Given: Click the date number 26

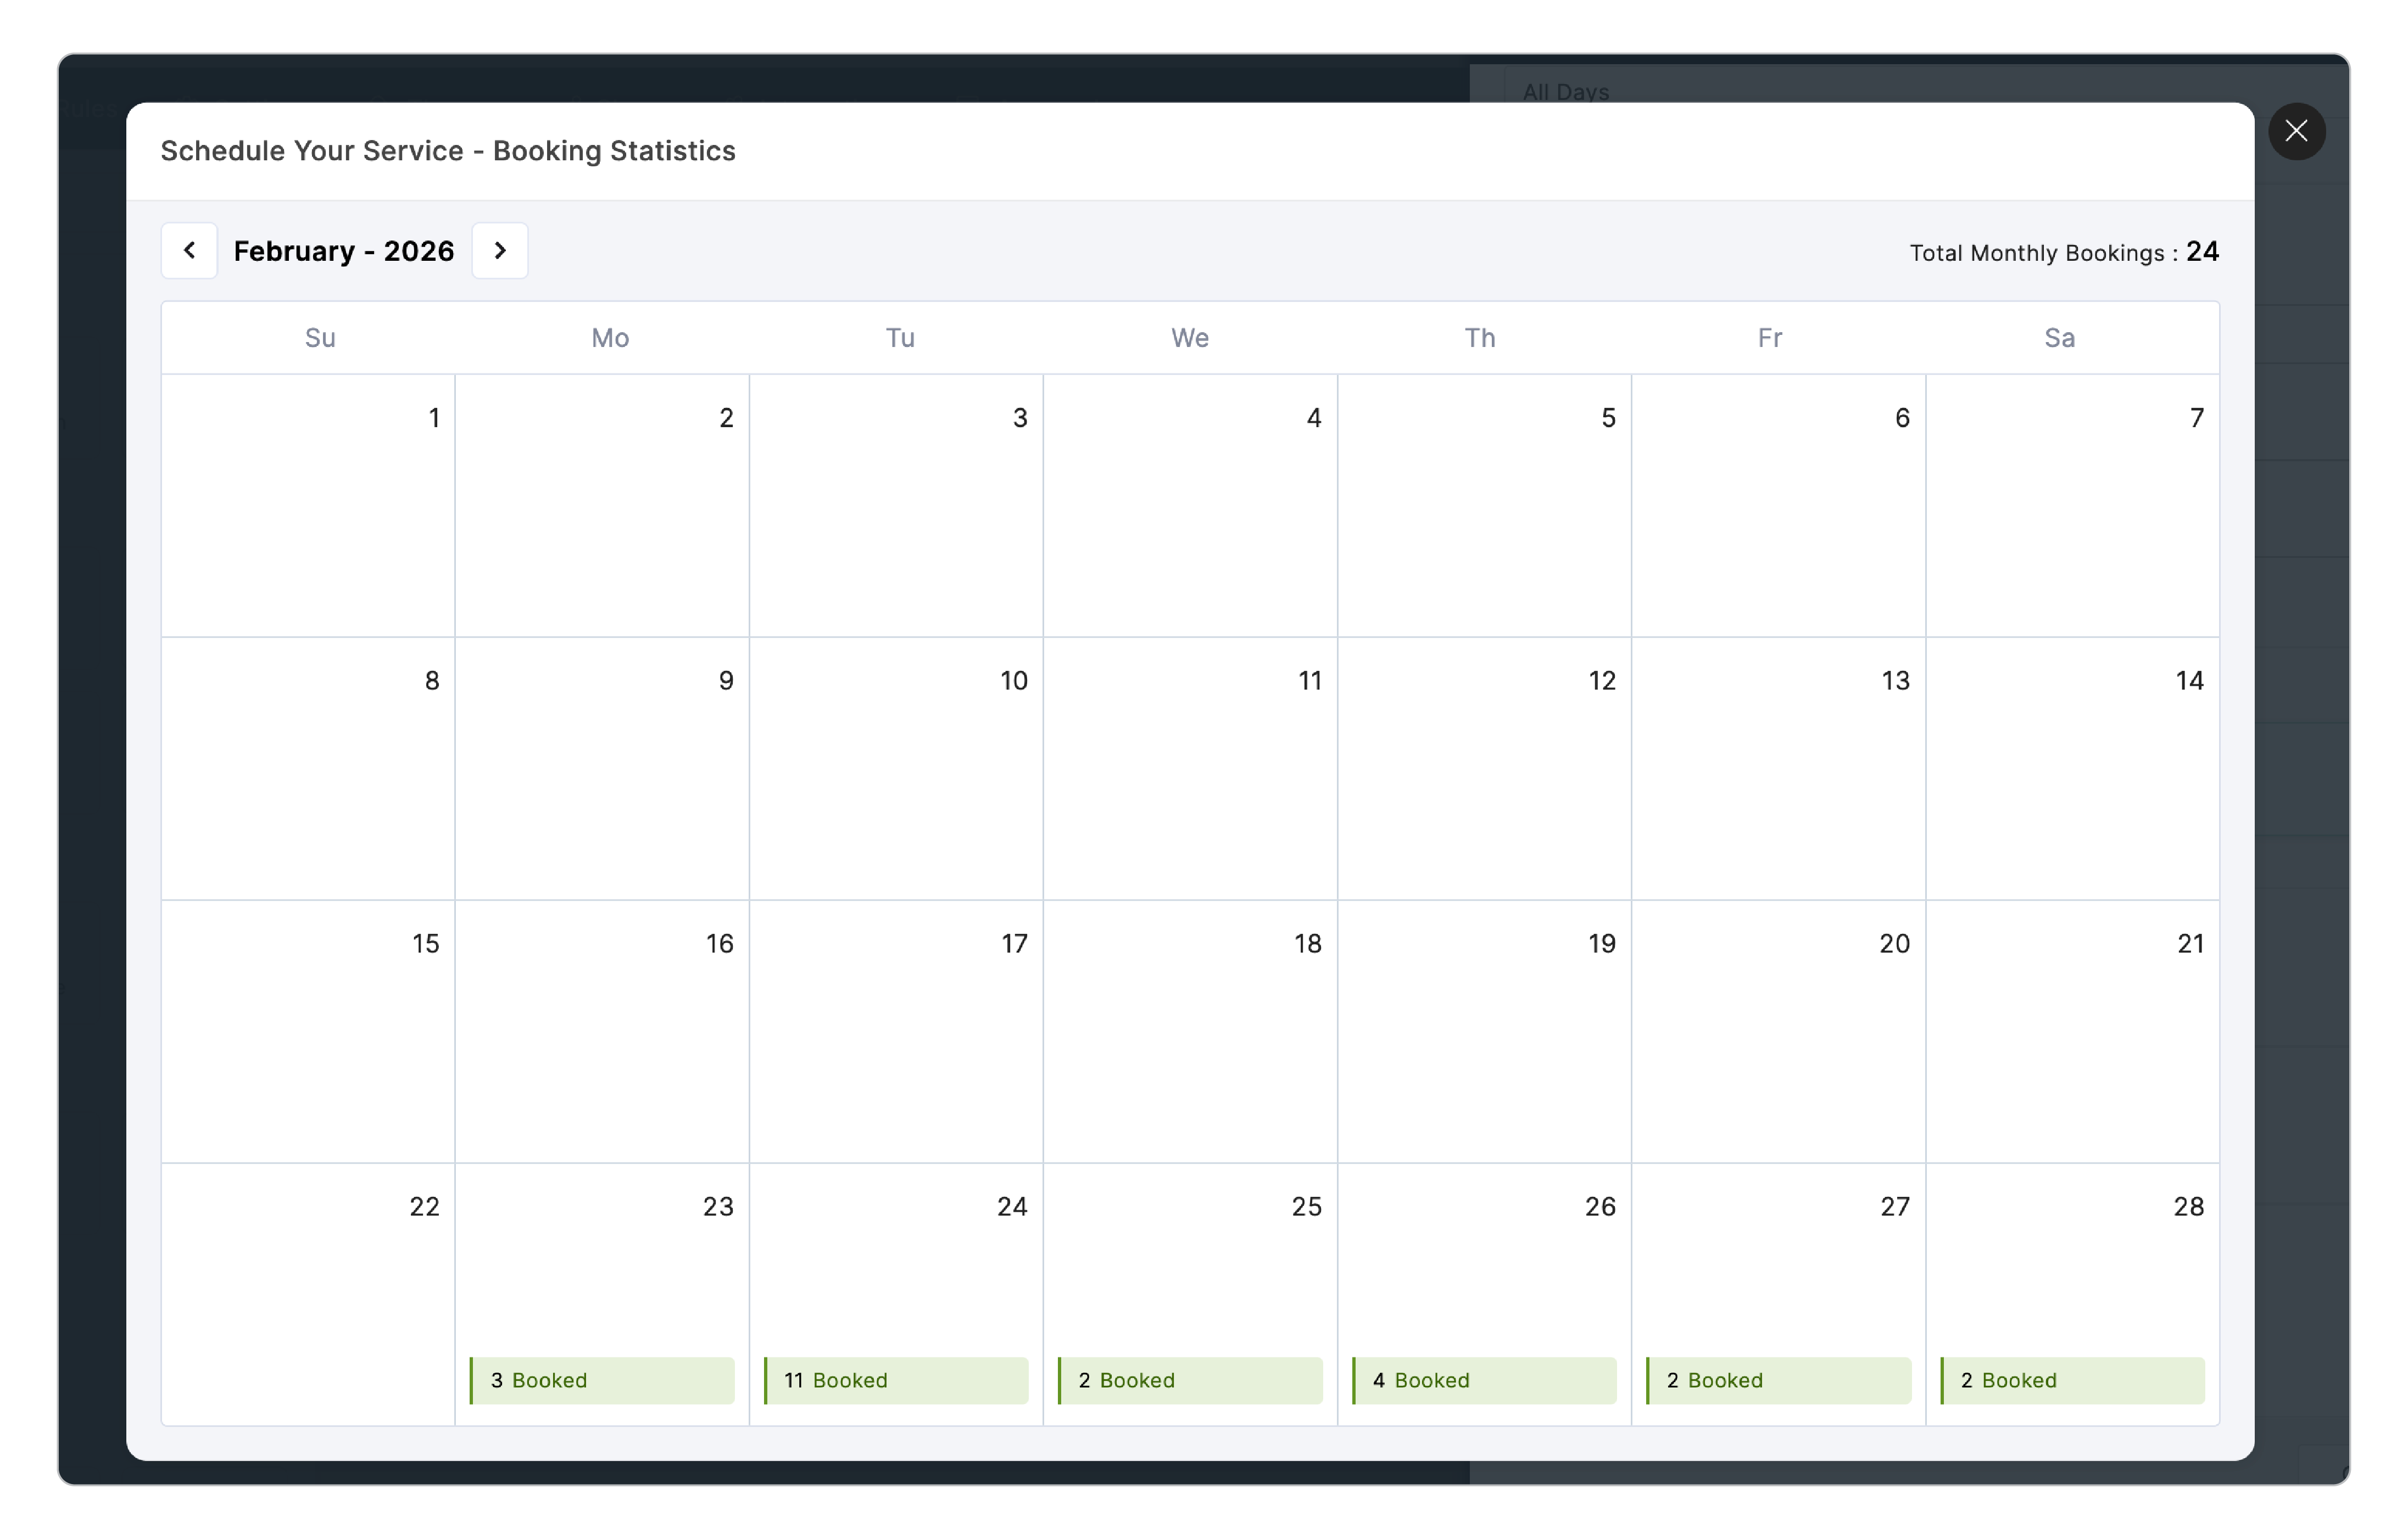Looking at the screenshot, I should point(1600,1206).
